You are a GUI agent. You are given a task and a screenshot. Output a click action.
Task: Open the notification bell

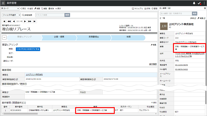(194, 3)
